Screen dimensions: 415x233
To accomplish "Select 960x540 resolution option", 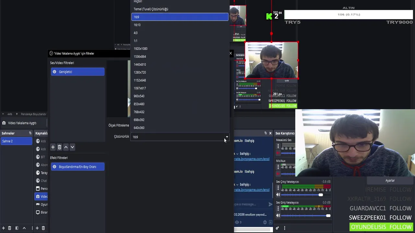I will pos(180,96).
